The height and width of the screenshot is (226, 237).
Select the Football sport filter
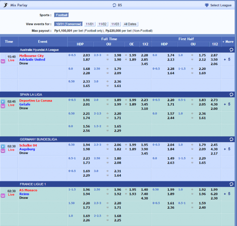point(62,15)
